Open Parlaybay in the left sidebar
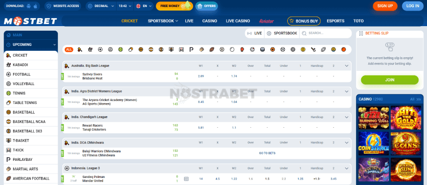The image size is (427, 185). [x=31, y=159]
